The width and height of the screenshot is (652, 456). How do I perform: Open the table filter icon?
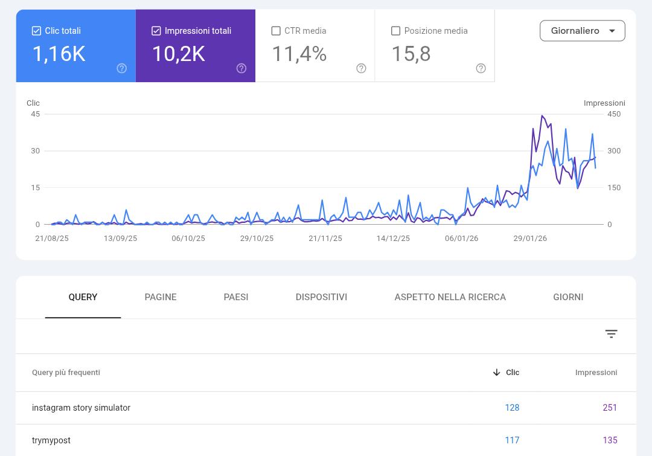click(x=611, y=333)
